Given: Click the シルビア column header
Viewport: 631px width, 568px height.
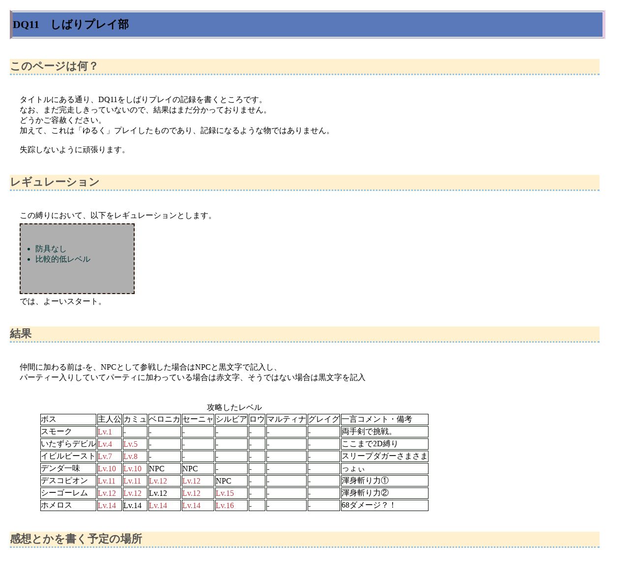Looking at the screenshot, I should (231, 419).
